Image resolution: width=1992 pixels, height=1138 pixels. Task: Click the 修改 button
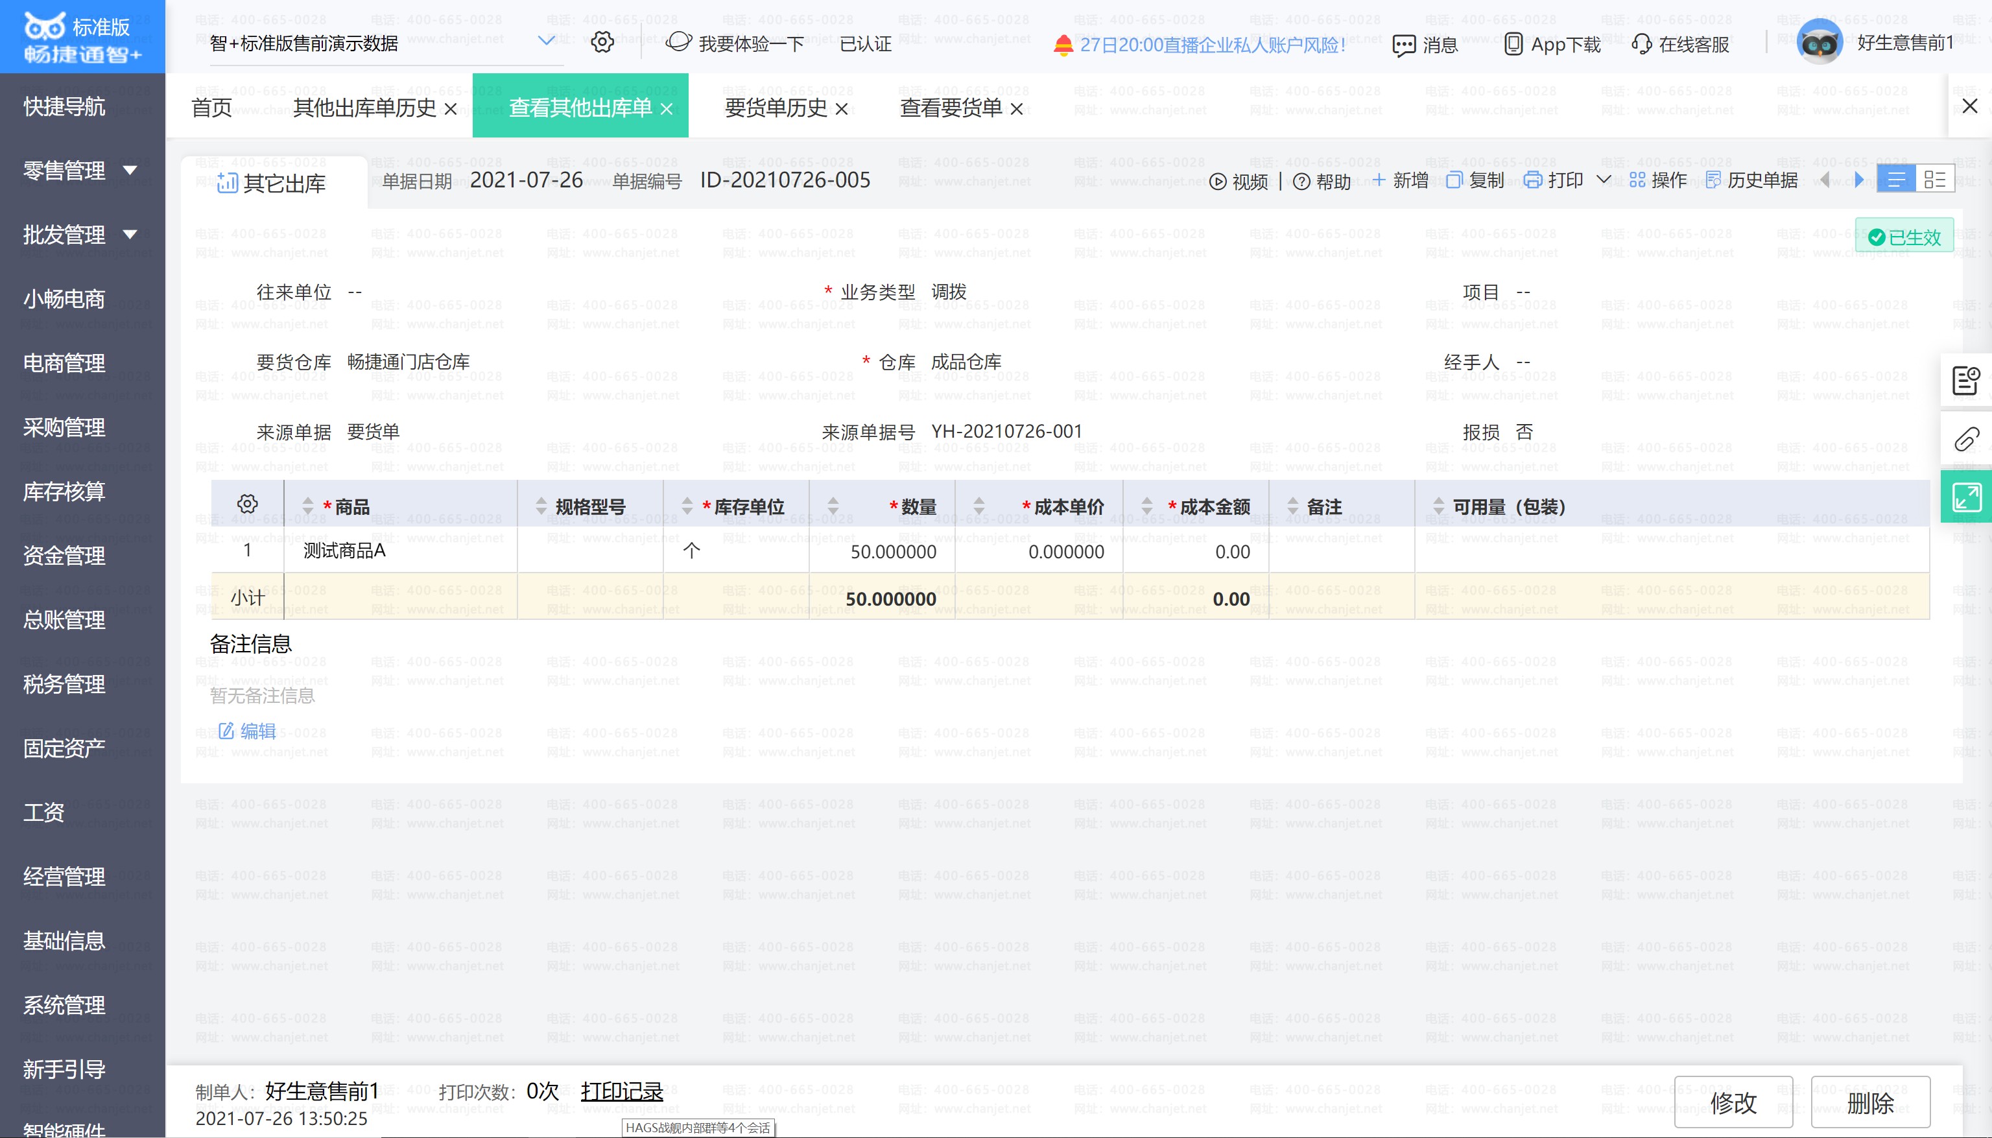(x=1733, y=1102)
